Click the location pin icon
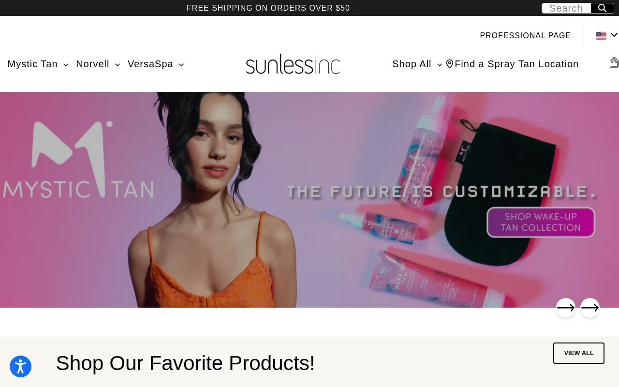619x387 pixels. point(450,64)
